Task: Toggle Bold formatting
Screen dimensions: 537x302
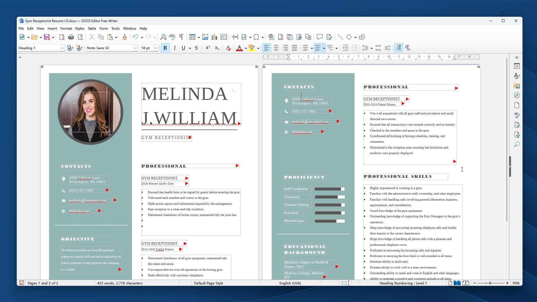Action: tap(165, 48)
